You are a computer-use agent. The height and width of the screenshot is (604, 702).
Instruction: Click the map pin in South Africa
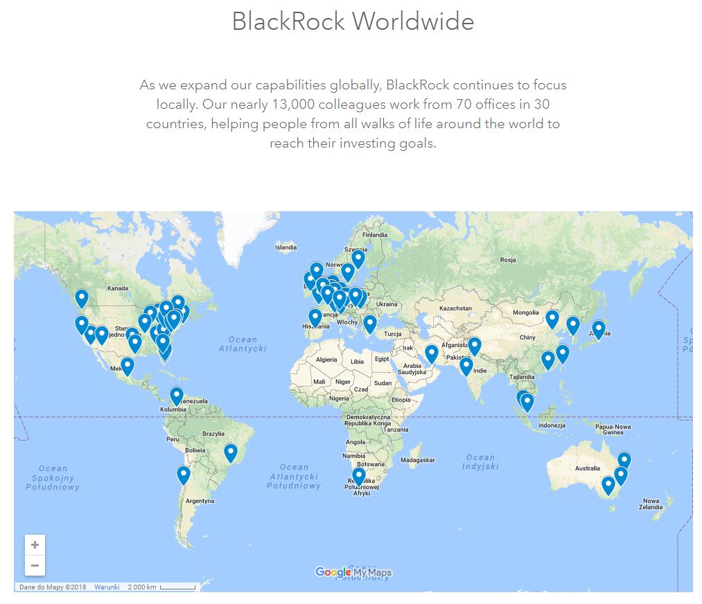(x=358, y=476)
